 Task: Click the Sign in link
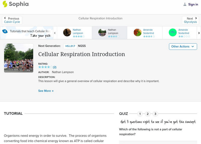click(x=193, y=4)
